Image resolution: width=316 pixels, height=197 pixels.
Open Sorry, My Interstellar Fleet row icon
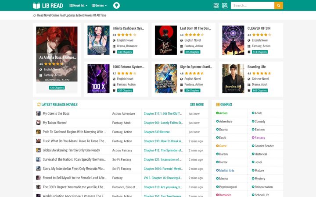point(38,169)
